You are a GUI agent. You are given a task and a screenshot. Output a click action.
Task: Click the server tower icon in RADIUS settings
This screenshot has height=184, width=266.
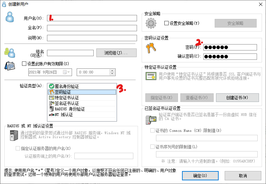click(14, 135)
